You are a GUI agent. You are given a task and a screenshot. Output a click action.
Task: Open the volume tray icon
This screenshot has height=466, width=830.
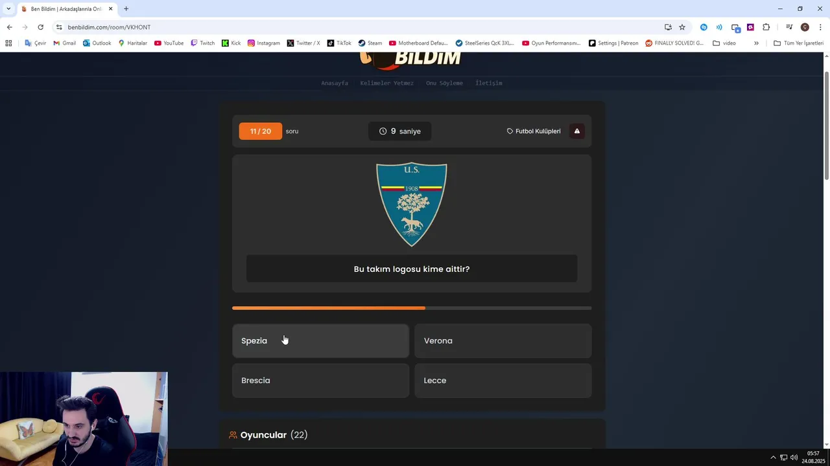tap(794, 458)
